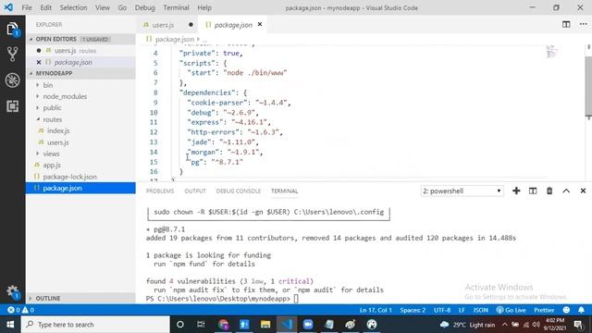This screenshot has width=592, height=333.
Task: Open the Debug menu
Action: pyautogui.click(x=145, y=7)
